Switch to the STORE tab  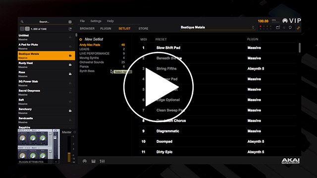pos(143,29)
